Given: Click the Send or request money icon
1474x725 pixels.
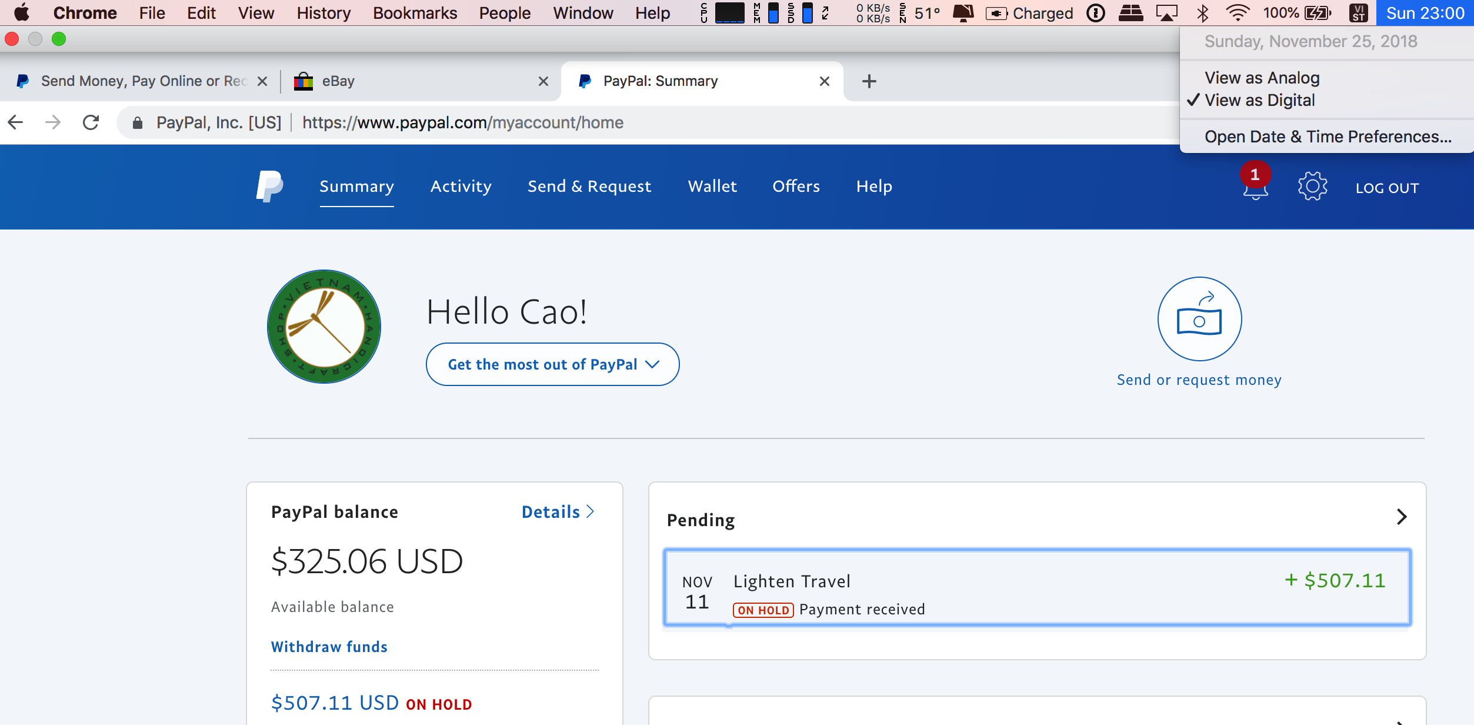Looking at the screenshot, I should (1199, 319).
